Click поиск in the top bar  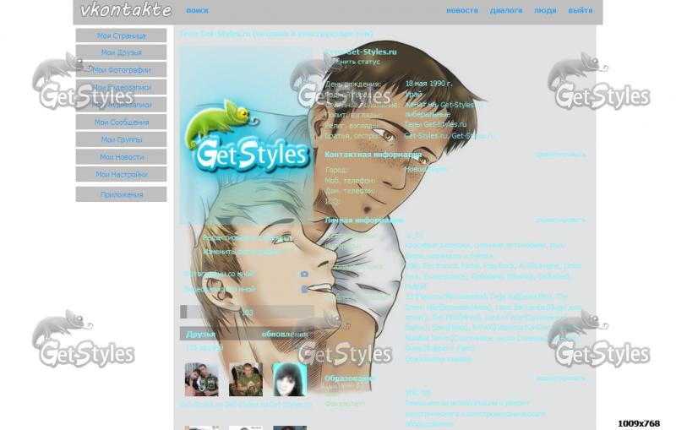pyautogui.click(x=197, y=11)
